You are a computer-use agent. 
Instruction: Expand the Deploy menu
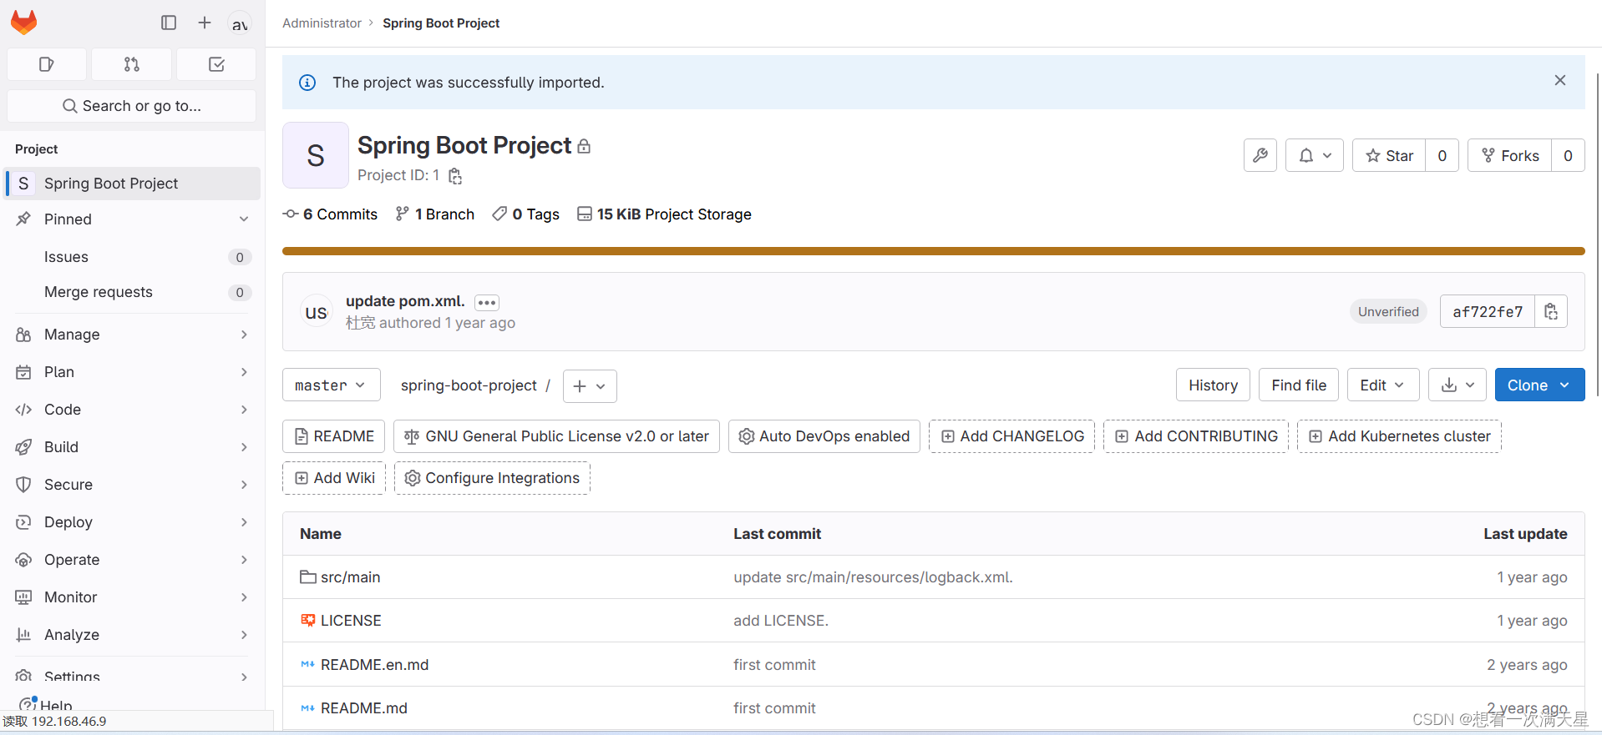[134, 522]
